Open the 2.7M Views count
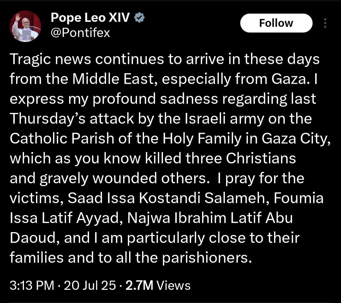 pos(158,285)
